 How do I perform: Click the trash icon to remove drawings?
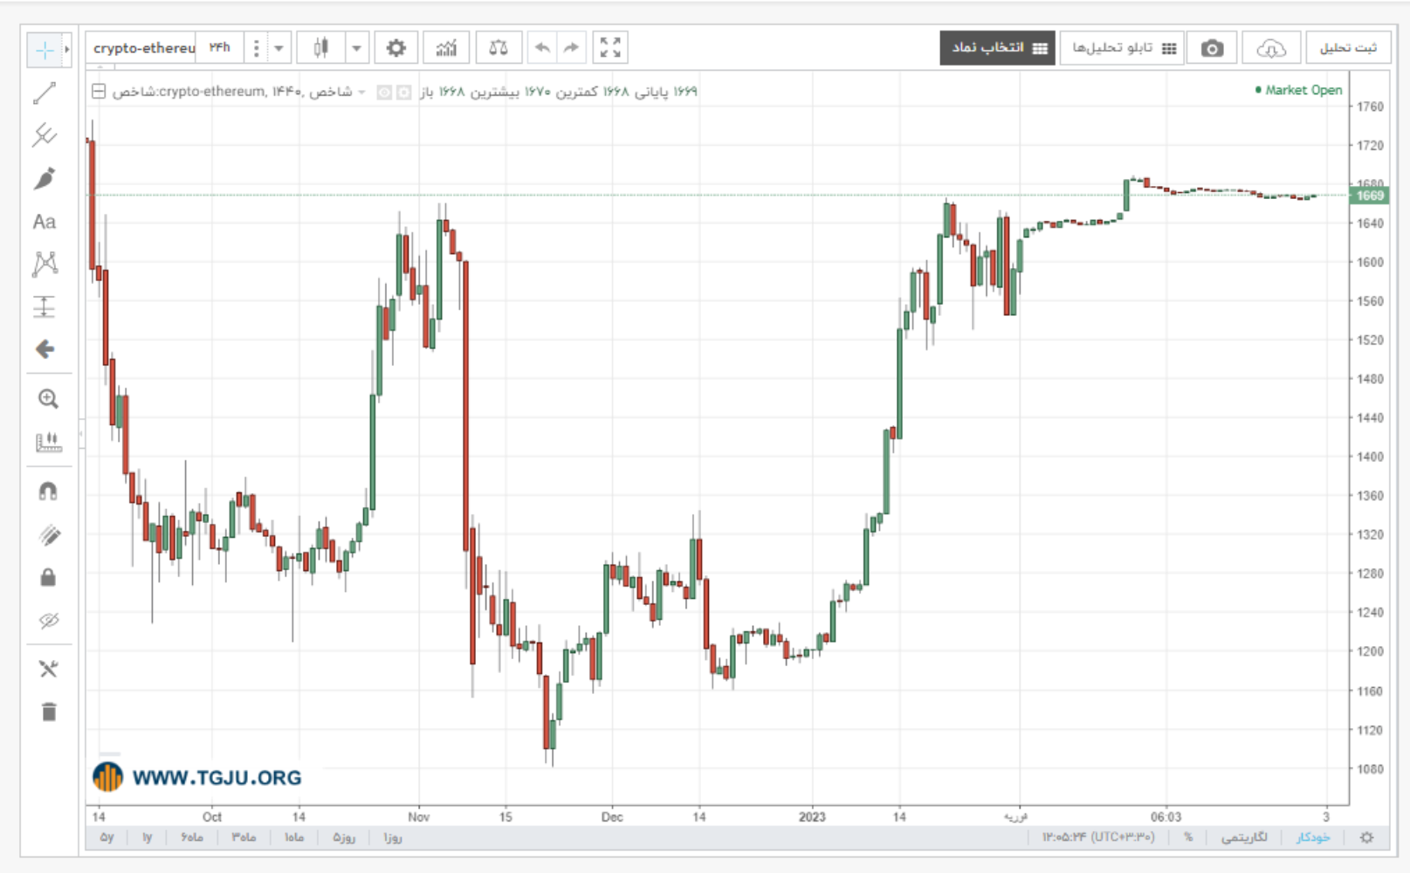click(x=48, y=712)
